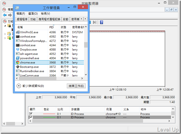Click process list scroll-up arrow
The height and width of the screenshot is (134, 181).
tap(86, 27)
